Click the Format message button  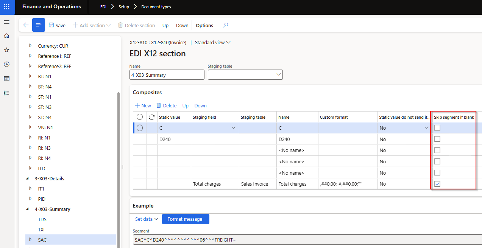(185, 219)
